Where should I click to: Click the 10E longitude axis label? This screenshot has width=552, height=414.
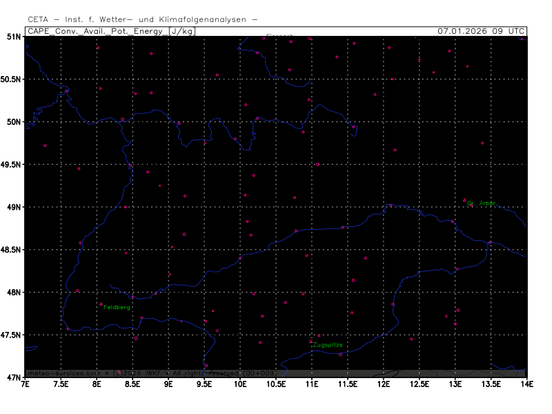(241, 384)
